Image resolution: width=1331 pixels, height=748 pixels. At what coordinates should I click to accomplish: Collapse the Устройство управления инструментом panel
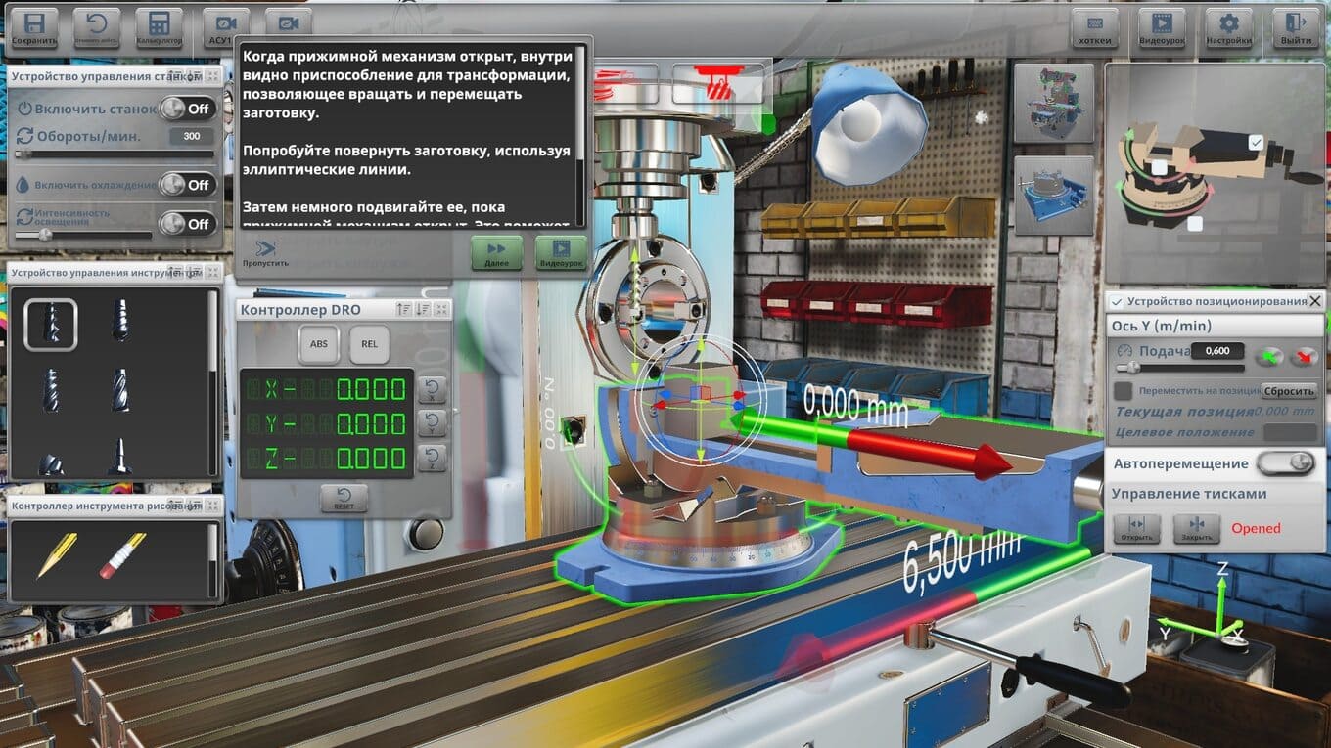[x=212, y=273]
